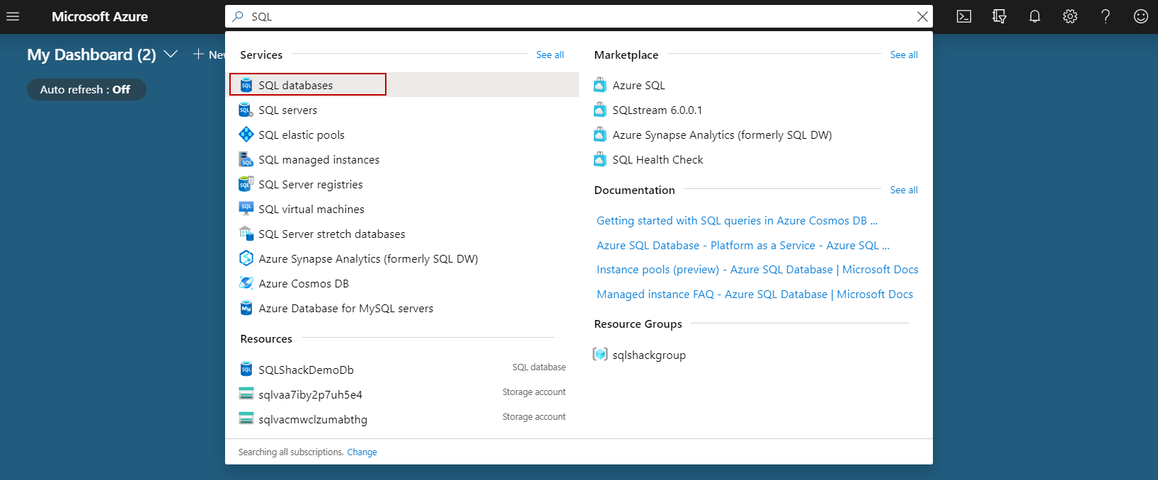Expand the My Dashboard dropdown chevron

tap(171, 55)
